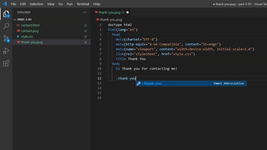Image resolution: width=267 pixels, height=150 pixels.
Task: Open the Run menu
Action: [70, 4]
